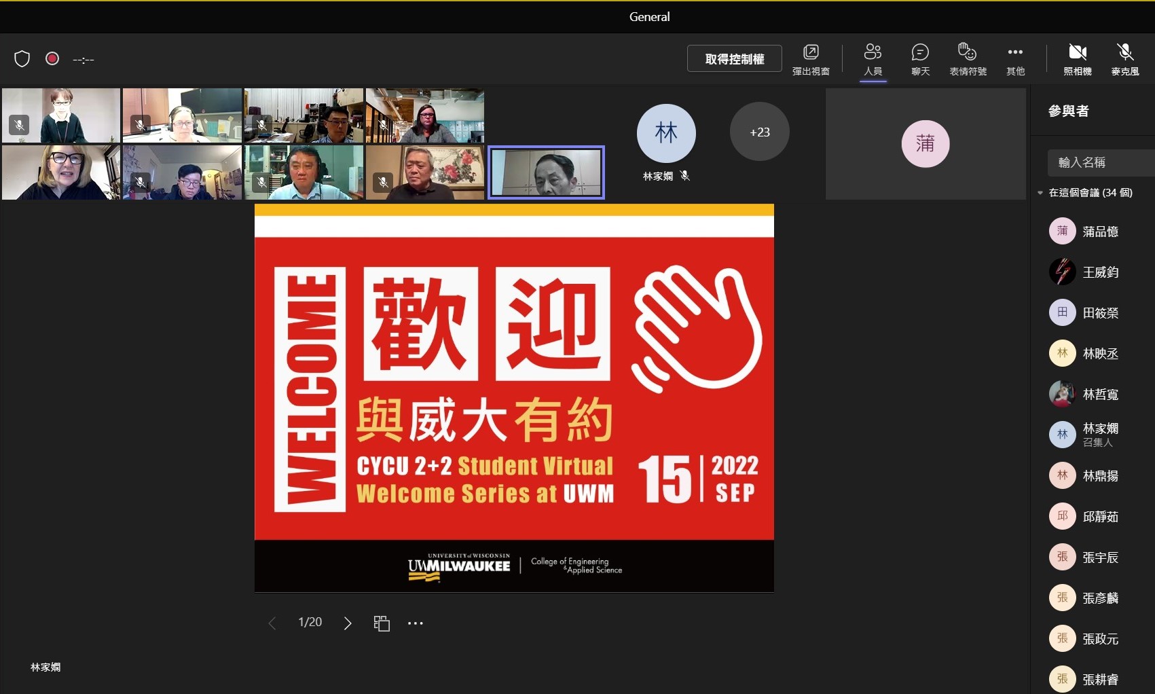Click the 取得控制權 button
The height and width of the screenshot is (694, 1155).
pos(735,59)
